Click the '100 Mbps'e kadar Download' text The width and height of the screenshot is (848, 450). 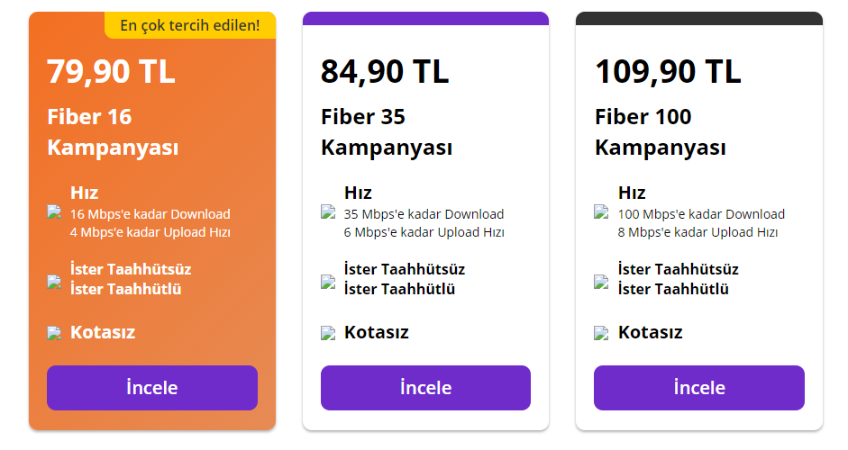(701, 214)
